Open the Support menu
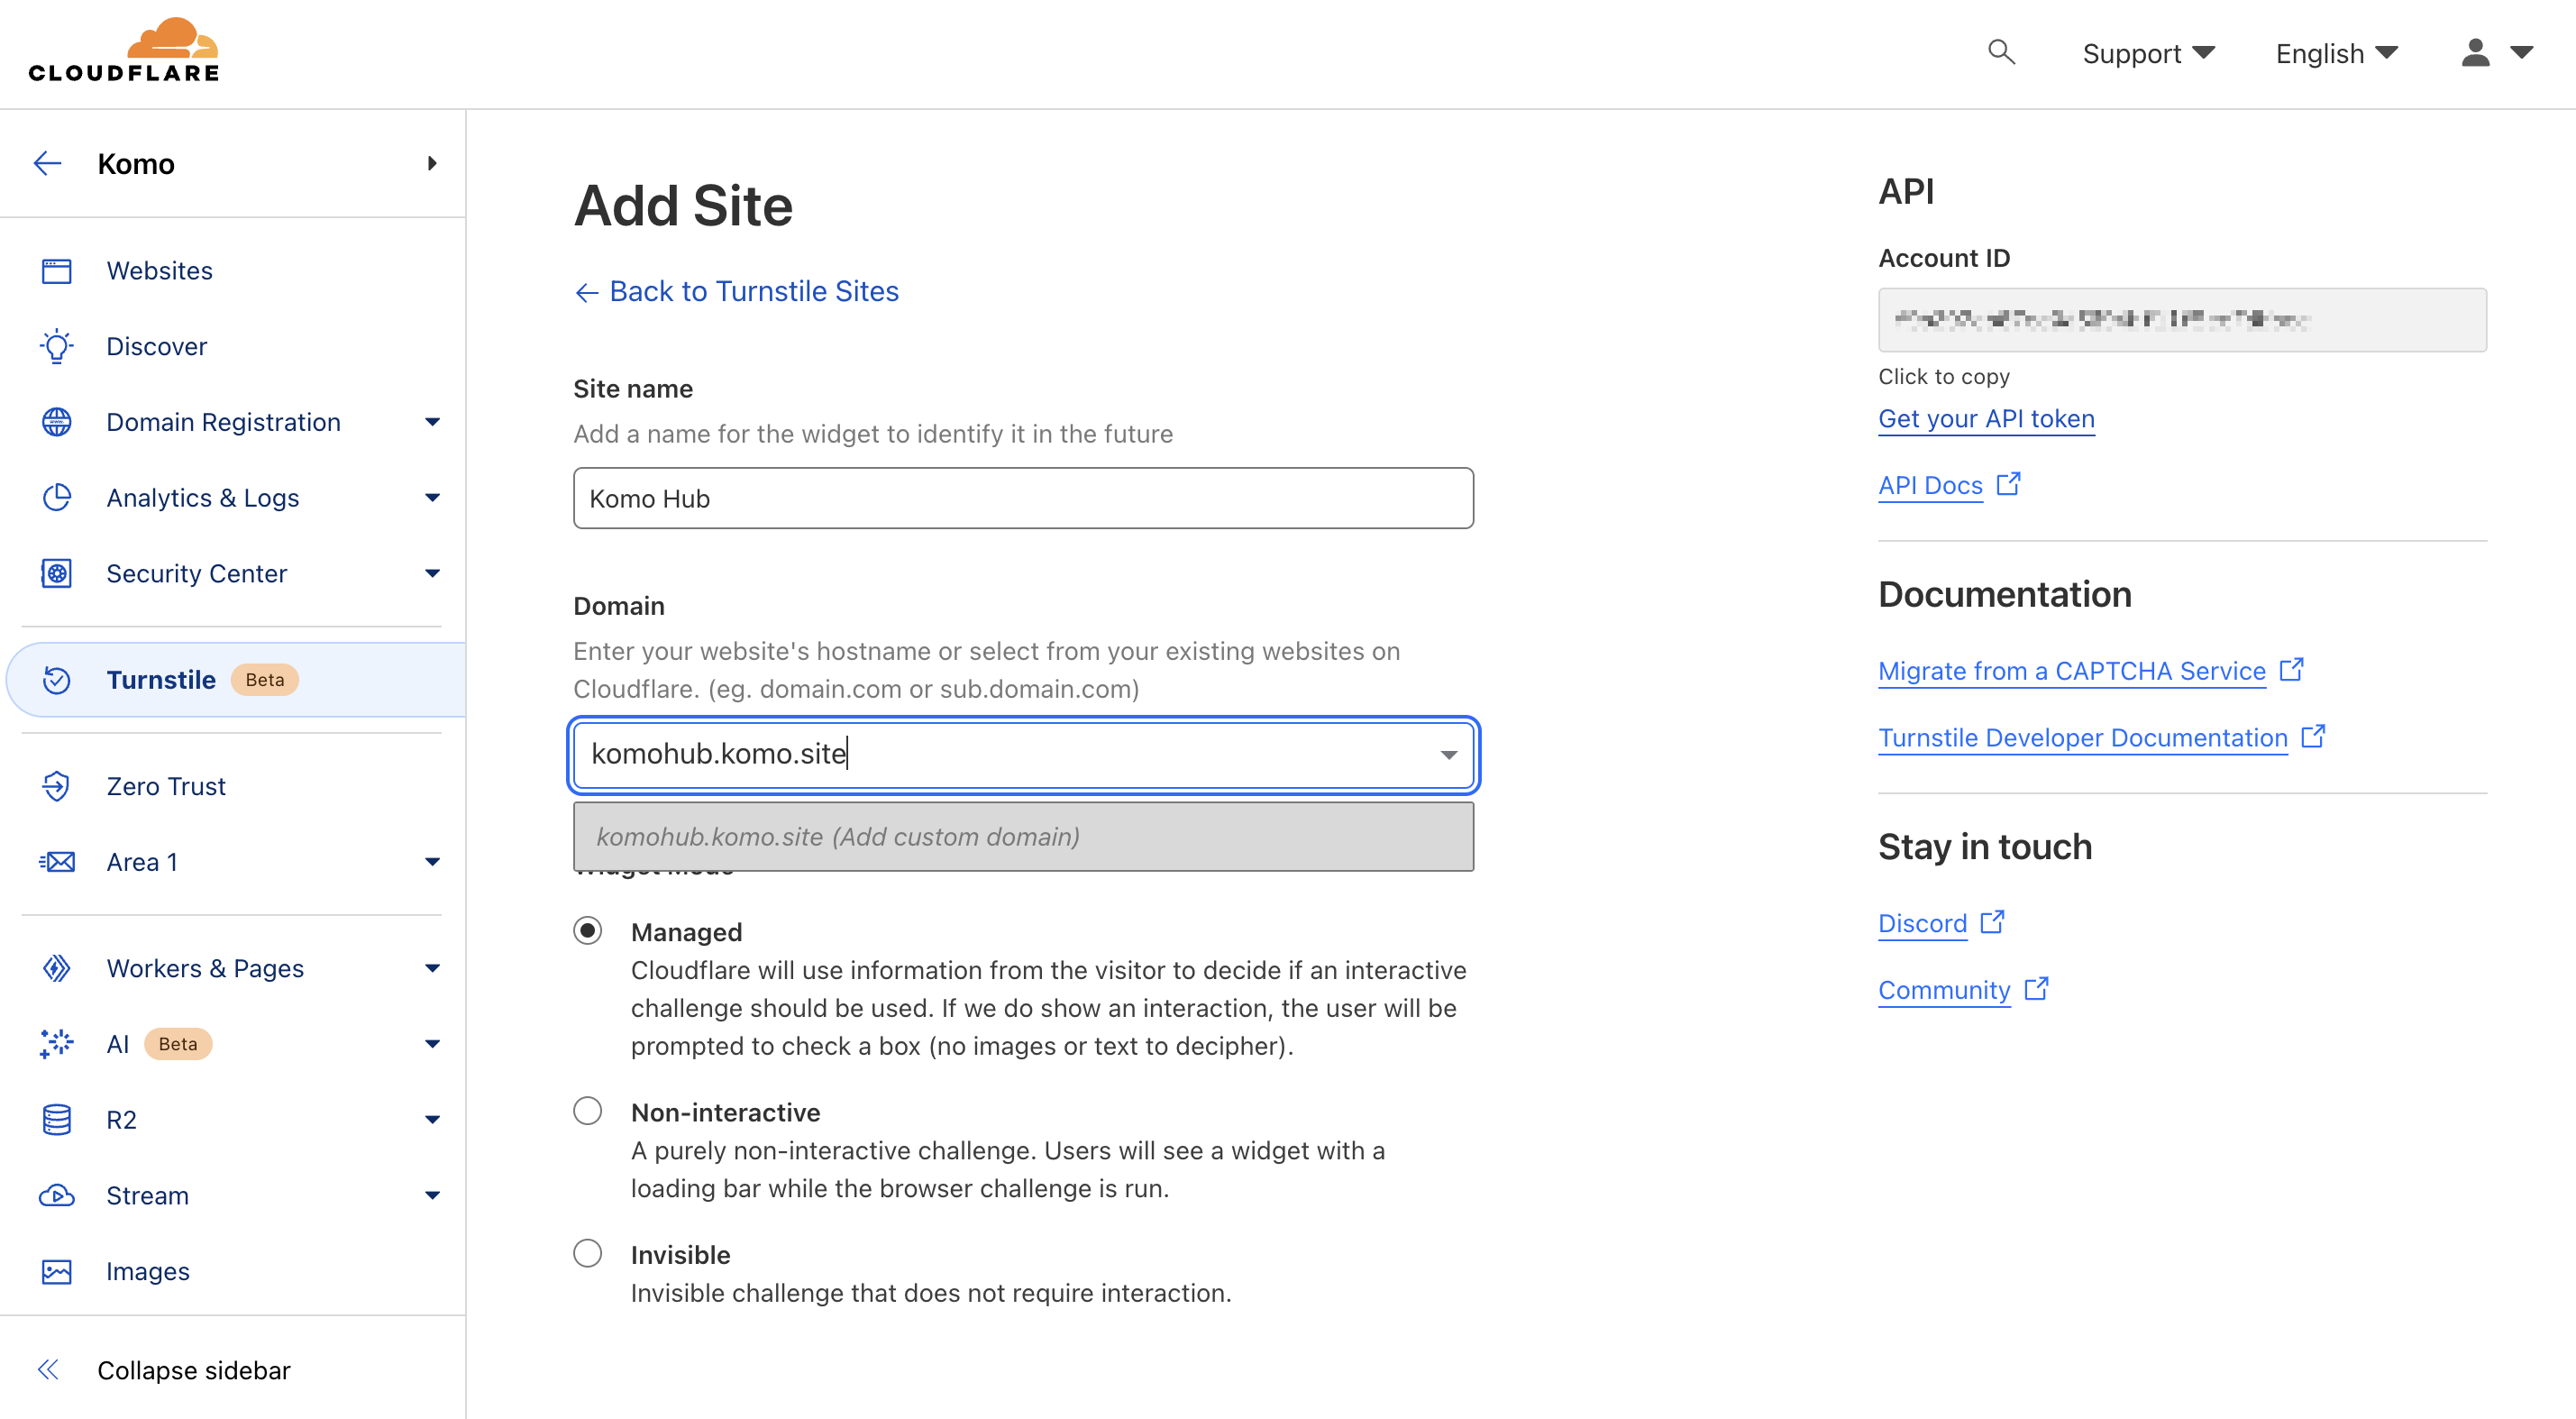This screenshot has height=1419, width=2576. 2148,53
